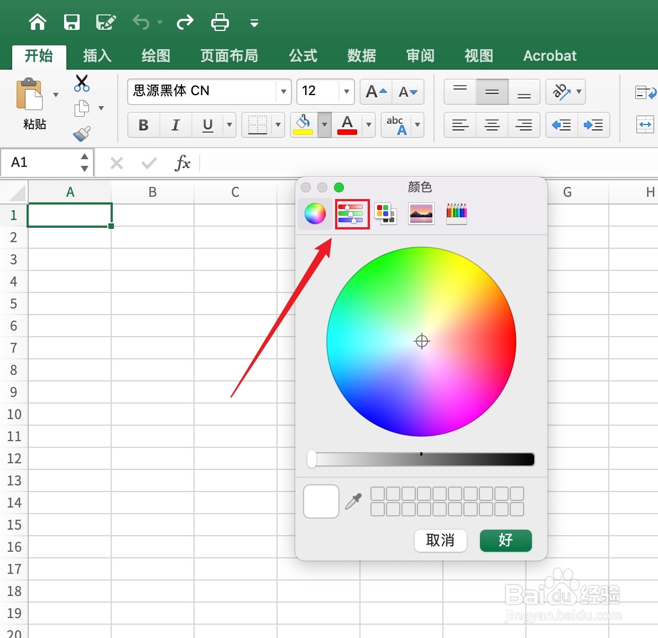Cut selection with scissors icon

click(81, 82)
